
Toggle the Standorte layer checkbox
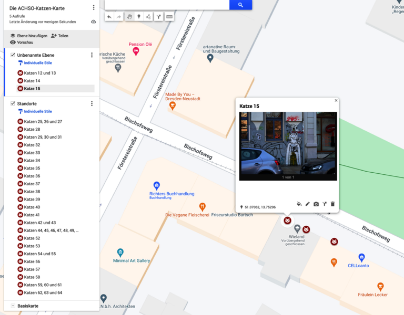tap(13, 104)
